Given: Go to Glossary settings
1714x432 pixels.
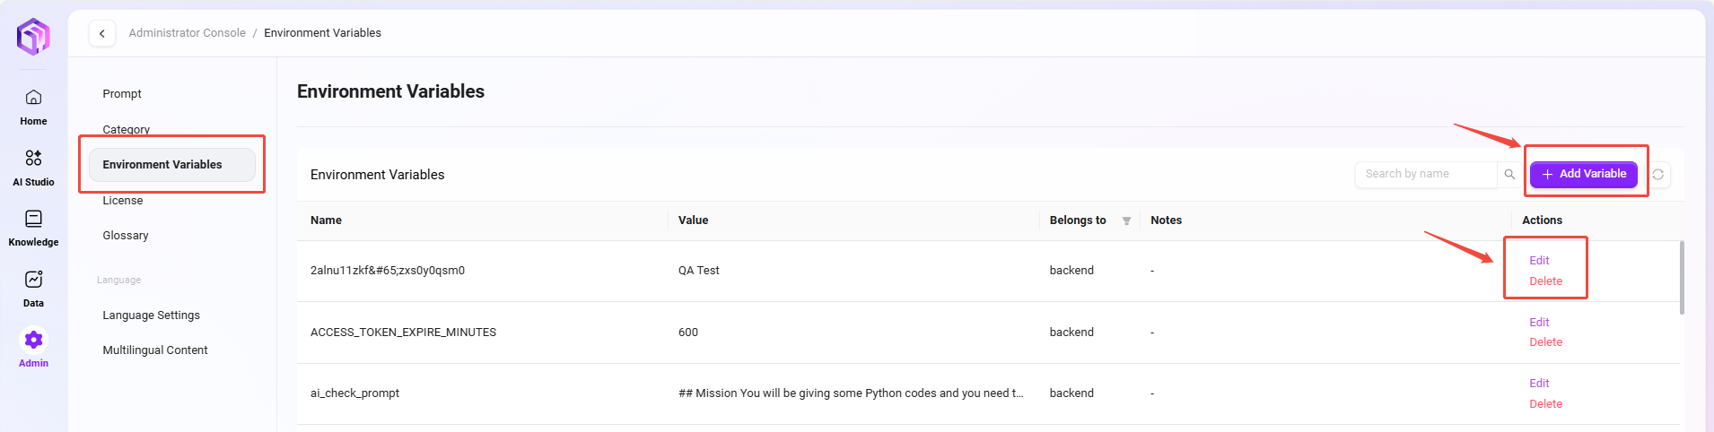Looking at the screenshot, I should point(126,236).
